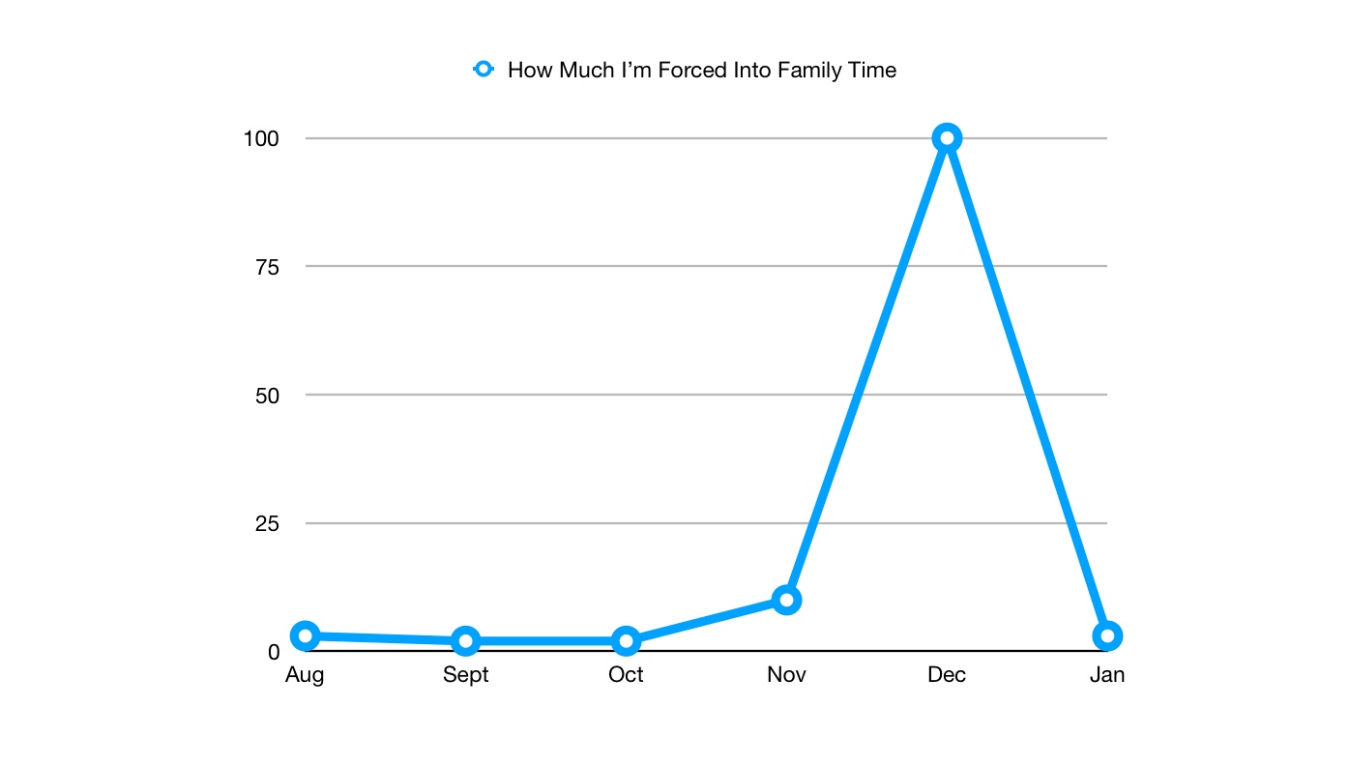Click the 0 y-axis label

tap(274, 652)
